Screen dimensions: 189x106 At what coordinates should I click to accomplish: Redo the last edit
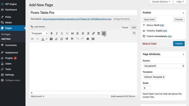83,39
